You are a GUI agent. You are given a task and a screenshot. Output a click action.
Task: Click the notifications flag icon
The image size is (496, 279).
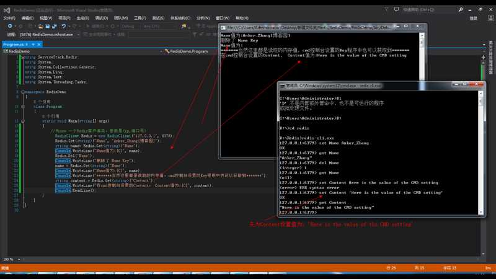pyautogui.click(x=386, y=9)
